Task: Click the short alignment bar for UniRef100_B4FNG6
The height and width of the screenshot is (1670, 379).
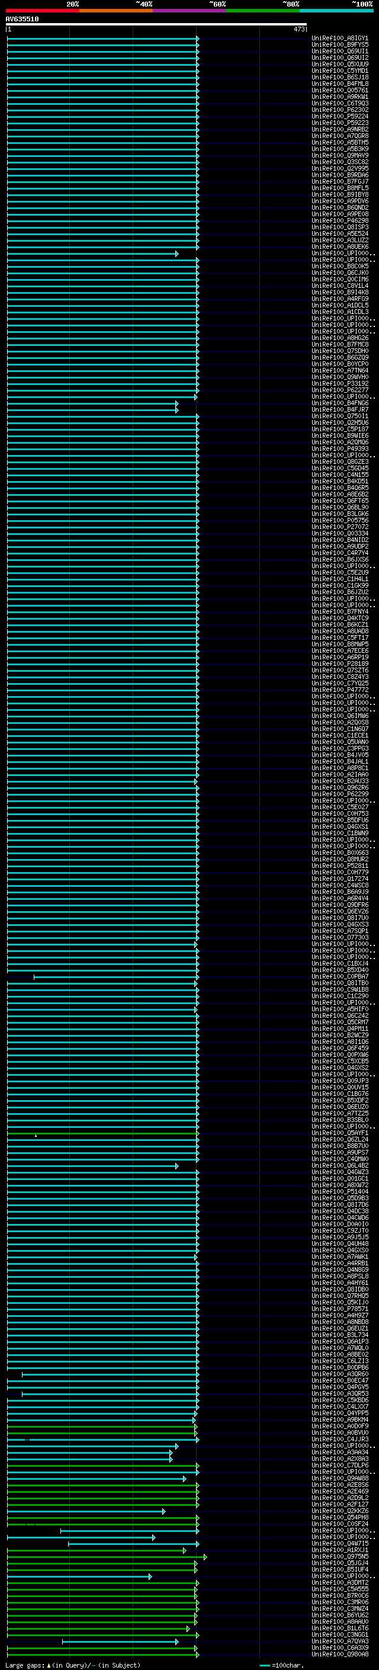Action: point(92,403)
